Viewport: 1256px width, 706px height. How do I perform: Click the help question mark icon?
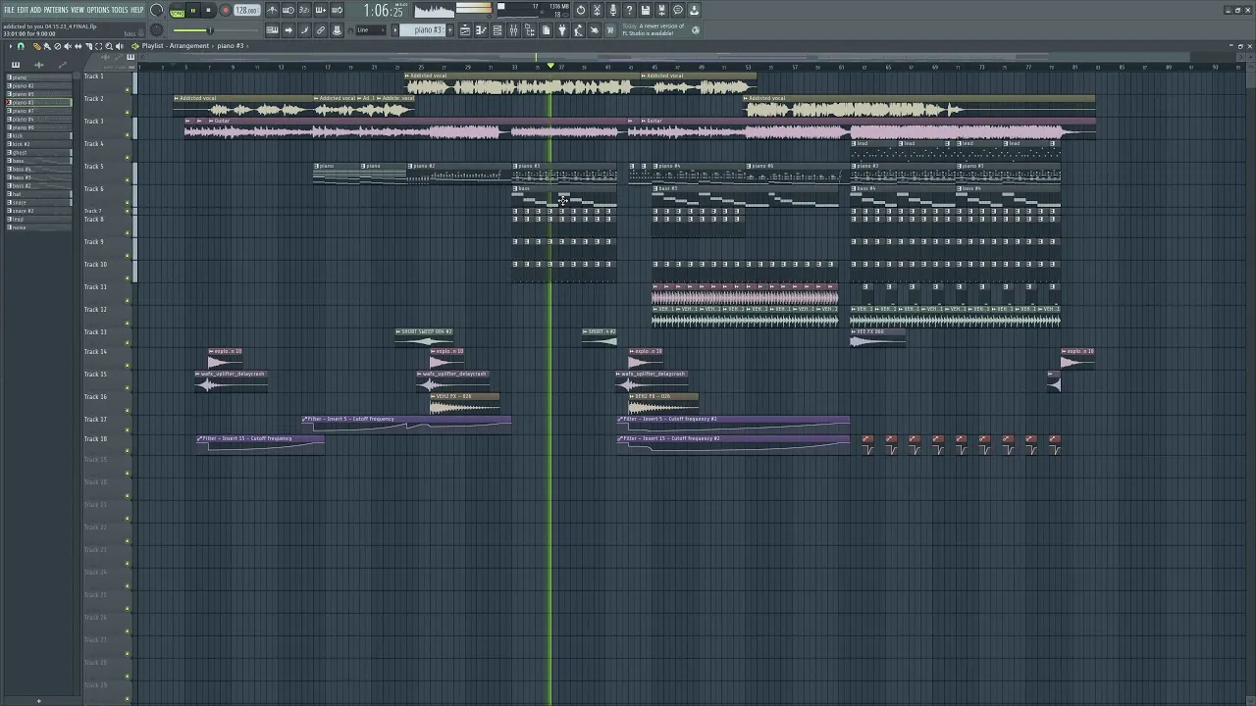coord(629,11)
